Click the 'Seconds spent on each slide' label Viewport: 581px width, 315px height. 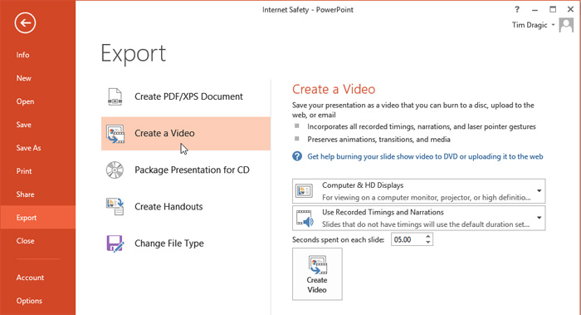(338, 239)
